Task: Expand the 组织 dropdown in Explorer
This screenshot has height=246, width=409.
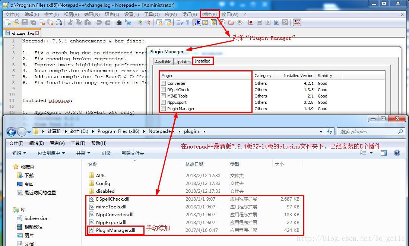Action: click(x=19, y=153)
